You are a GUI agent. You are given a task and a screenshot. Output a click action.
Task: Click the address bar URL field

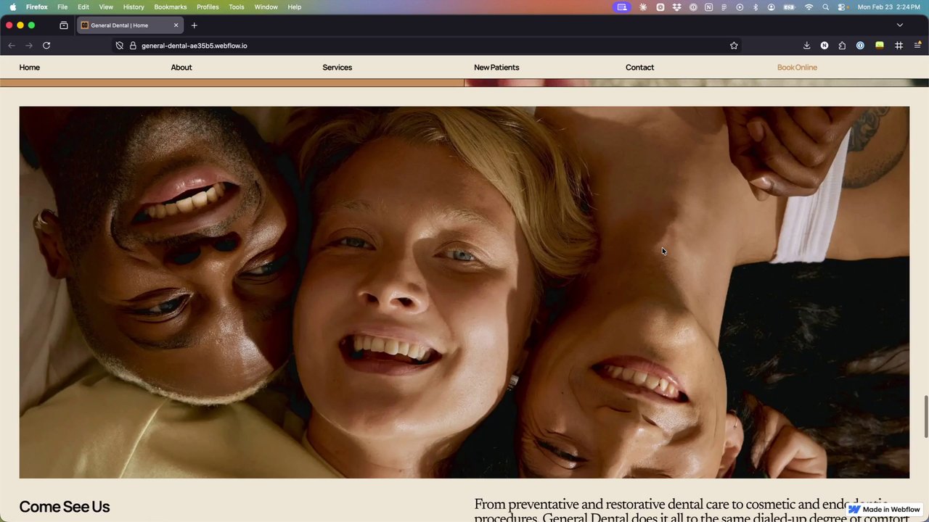[428, 46]
